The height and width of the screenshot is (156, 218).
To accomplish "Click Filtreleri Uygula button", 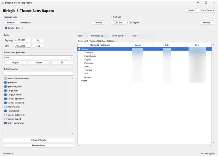I will coord(39,140).
